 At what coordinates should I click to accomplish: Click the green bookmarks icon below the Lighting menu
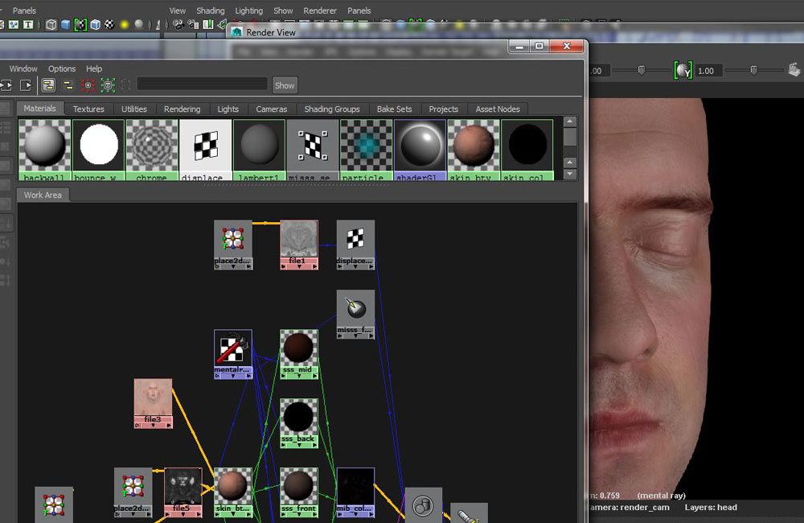[207, 25]
